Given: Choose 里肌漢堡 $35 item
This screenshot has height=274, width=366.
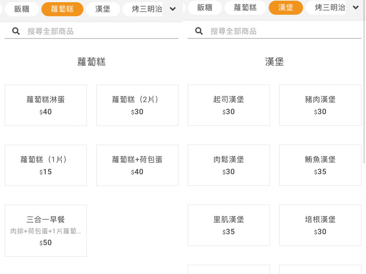Looking at the screenshot, I should coord(229,225).
